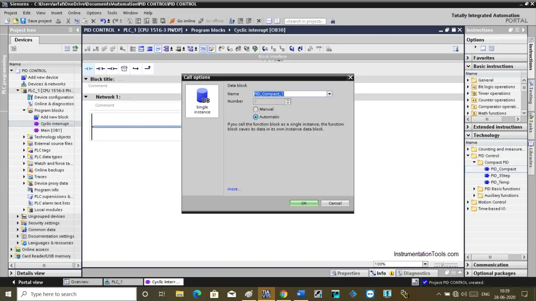This screenshot has height=301, width=536.
Task: Open Windows Task View
Action: pyautogui.click(x=162, y=294)
